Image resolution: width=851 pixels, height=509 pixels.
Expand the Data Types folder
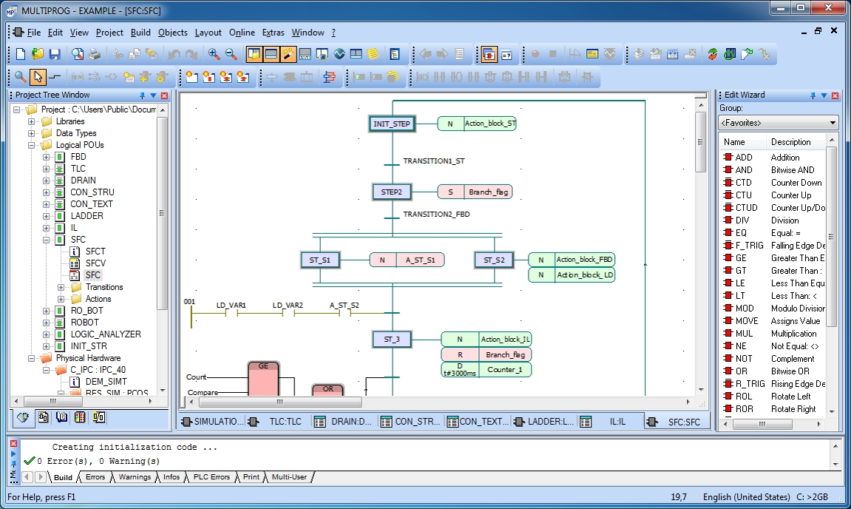click(32, 133)
